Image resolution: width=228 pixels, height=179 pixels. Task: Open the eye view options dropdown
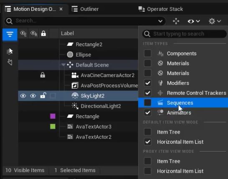tap(193, 21)
